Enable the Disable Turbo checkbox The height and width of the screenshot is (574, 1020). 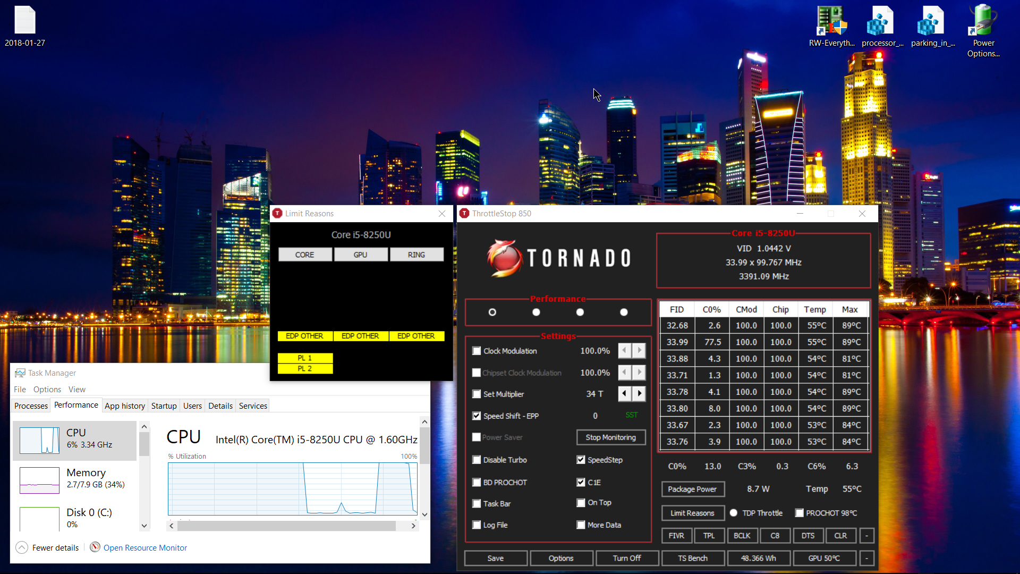click(477, 460)
